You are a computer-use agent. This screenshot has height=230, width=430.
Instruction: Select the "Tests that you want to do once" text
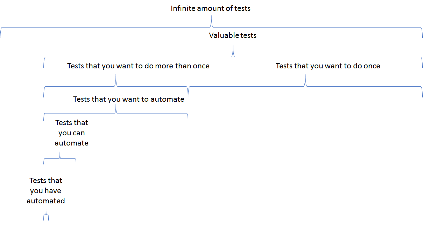click(328, 66)
